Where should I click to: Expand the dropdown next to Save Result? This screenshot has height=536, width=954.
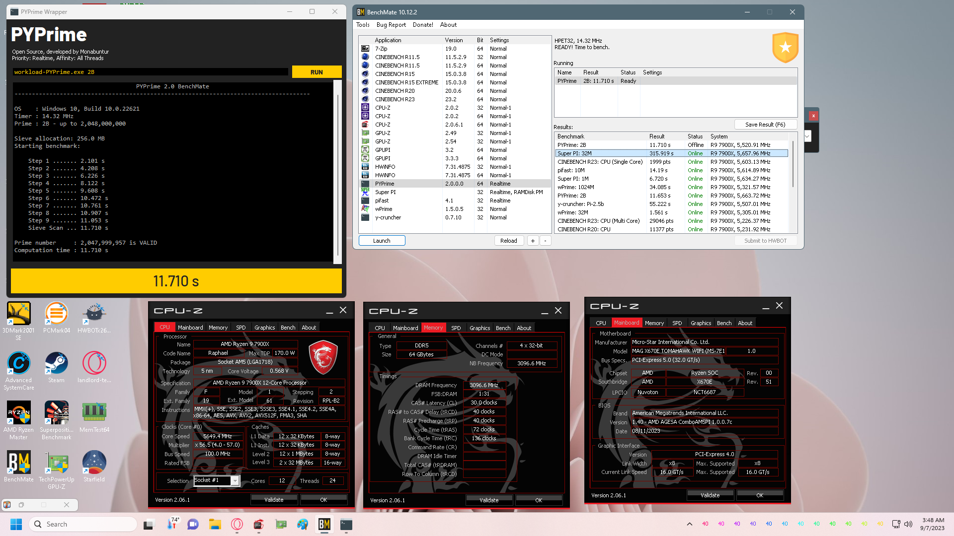tap(807, 135)
